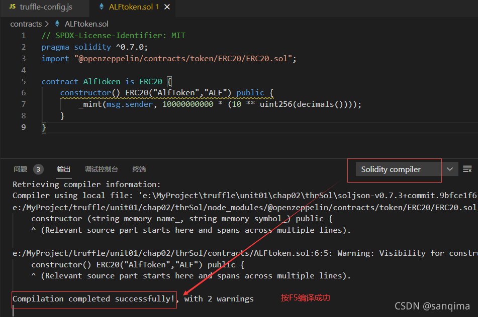Viewport: 478px width, 317px height.
Task: Click the openzeppelin ERC20.sol import path
Action: 183,58
